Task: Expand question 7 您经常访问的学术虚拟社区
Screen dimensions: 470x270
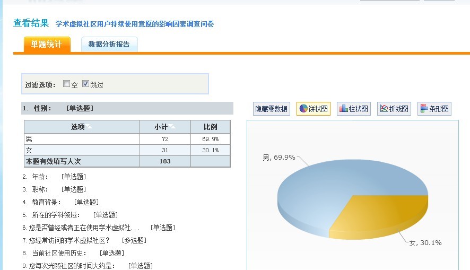Action: 84,240
